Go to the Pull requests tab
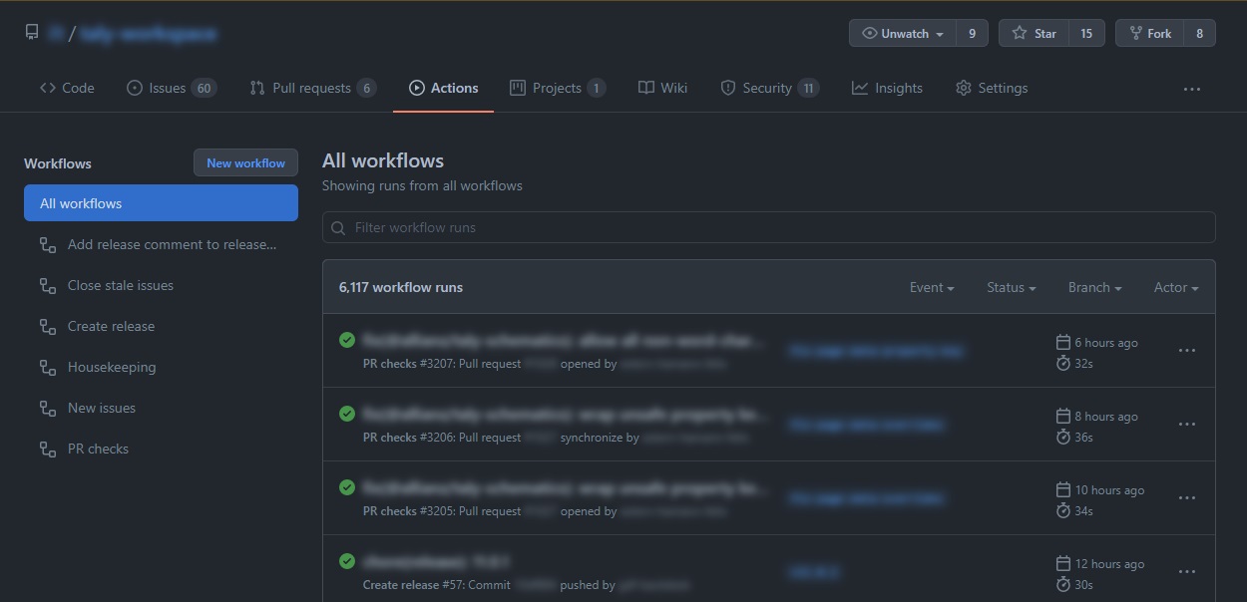 point(311,88)
